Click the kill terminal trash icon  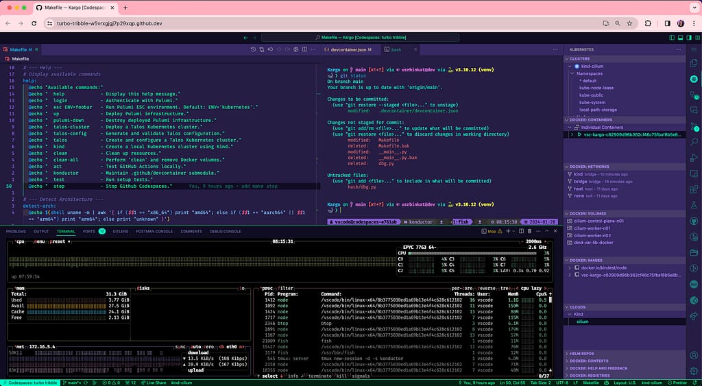[530, 231]
